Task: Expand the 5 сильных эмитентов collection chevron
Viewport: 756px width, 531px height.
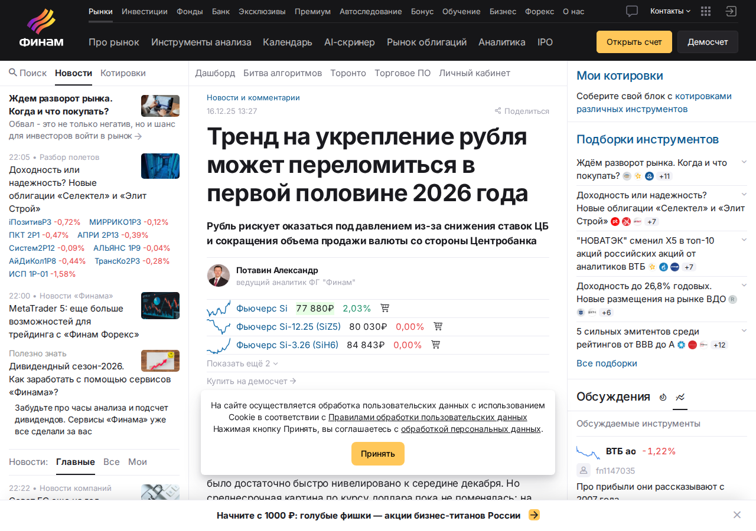Action: [x=744, y=330]
